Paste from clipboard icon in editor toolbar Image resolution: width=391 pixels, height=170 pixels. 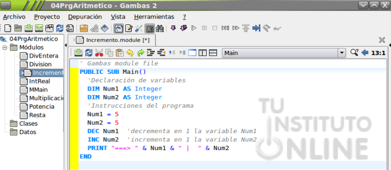pyautogui.click(x=120, y=53)
